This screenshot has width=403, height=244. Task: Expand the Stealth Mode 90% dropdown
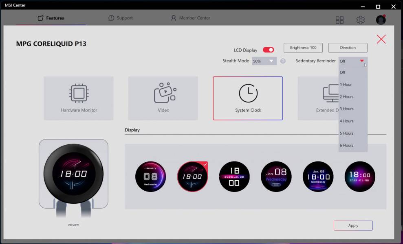(264, 61)
